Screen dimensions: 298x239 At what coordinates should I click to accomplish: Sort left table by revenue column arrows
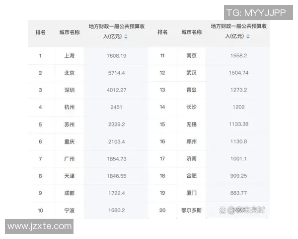[x=126, y=36]
